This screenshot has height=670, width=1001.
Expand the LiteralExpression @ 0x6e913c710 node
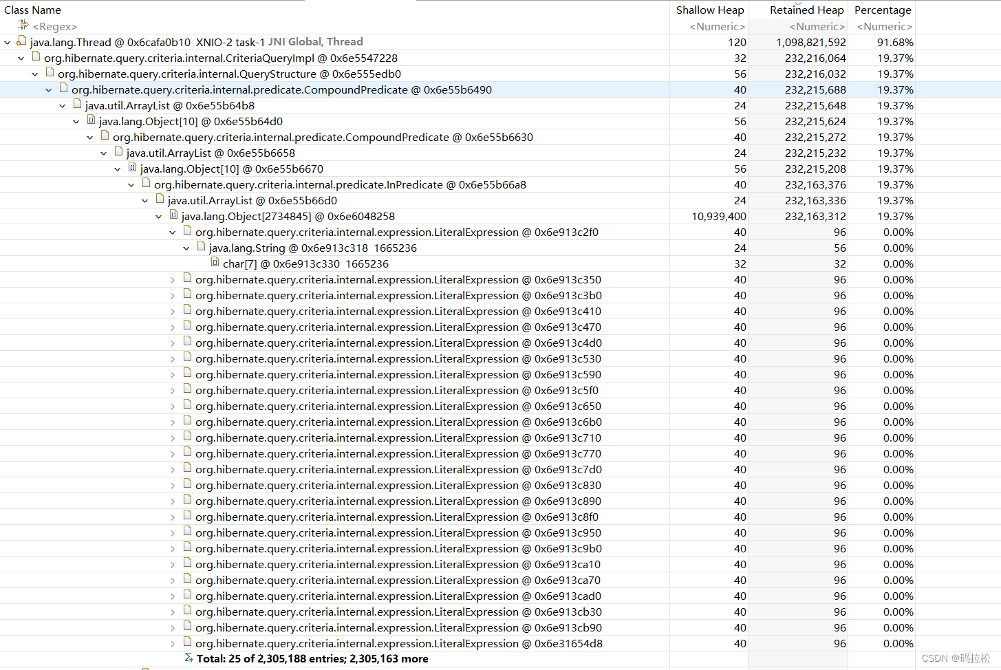coord(173,438)
